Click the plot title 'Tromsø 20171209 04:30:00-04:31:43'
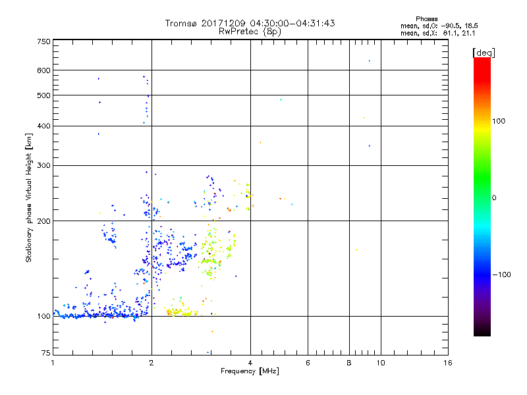 coord(250,23)
